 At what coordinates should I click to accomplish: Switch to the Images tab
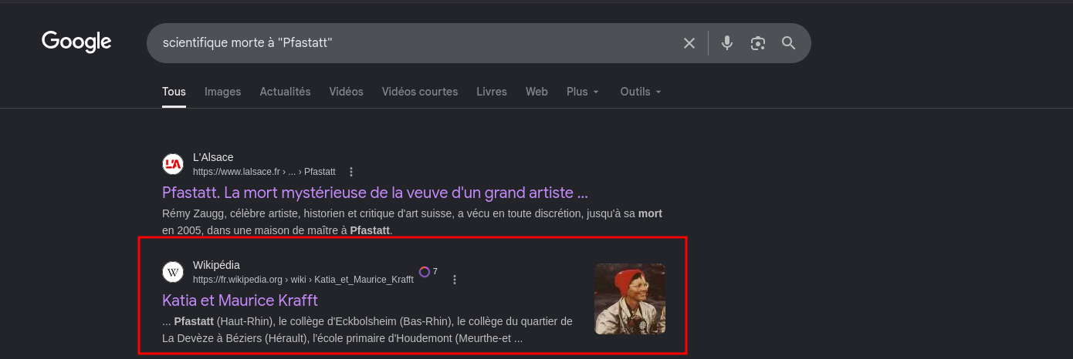(x=222, y=92)
